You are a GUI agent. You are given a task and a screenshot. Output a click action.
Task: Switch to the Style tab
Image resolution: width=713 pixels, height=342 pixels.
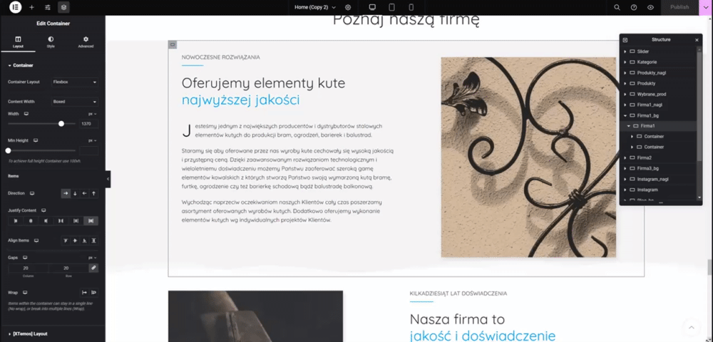(51, 42)
